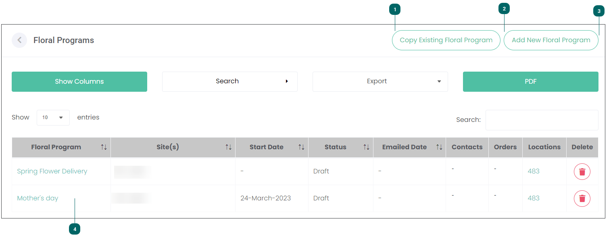Click Draft status in Spring Flower Delivery row
The image size is (613, 239).
[321, 171]
